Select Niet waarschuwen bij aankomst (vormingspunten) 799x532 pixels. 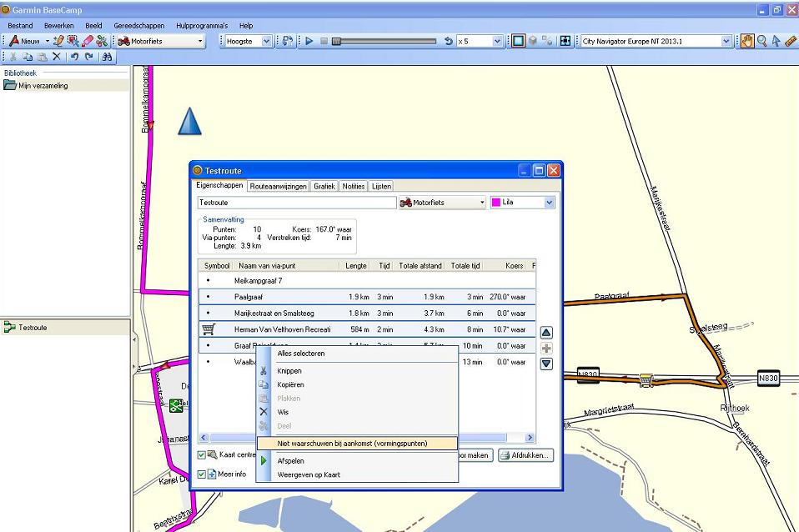(x=357, y=444)
